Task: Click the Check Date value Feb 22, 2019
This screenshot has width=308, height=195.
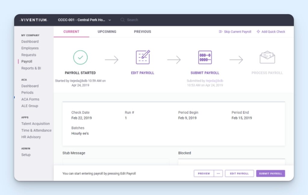Action: (x=82, y=118)
